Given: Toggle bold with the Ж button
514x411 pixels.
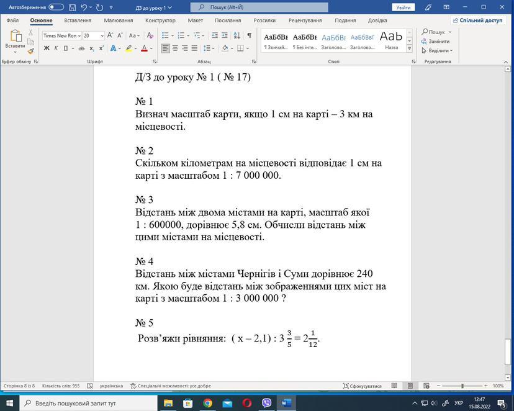Looking at the screenshot, I should [x=47, y=48].
